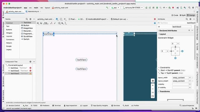Click red error indicator in design toolbar
The height and width of the screenshot is (112, 200).
pos(155,19)
